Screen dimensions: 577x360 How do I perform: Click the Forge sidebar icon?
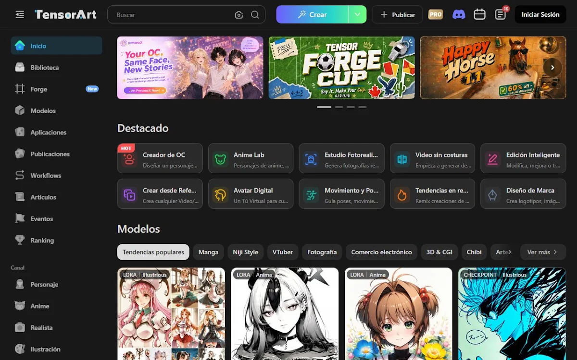(x=20, y=89)
